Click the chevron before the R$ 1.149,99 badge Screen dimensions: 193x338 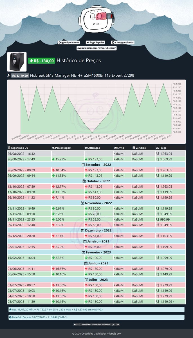pyautogui.click(x=8, y=75)
